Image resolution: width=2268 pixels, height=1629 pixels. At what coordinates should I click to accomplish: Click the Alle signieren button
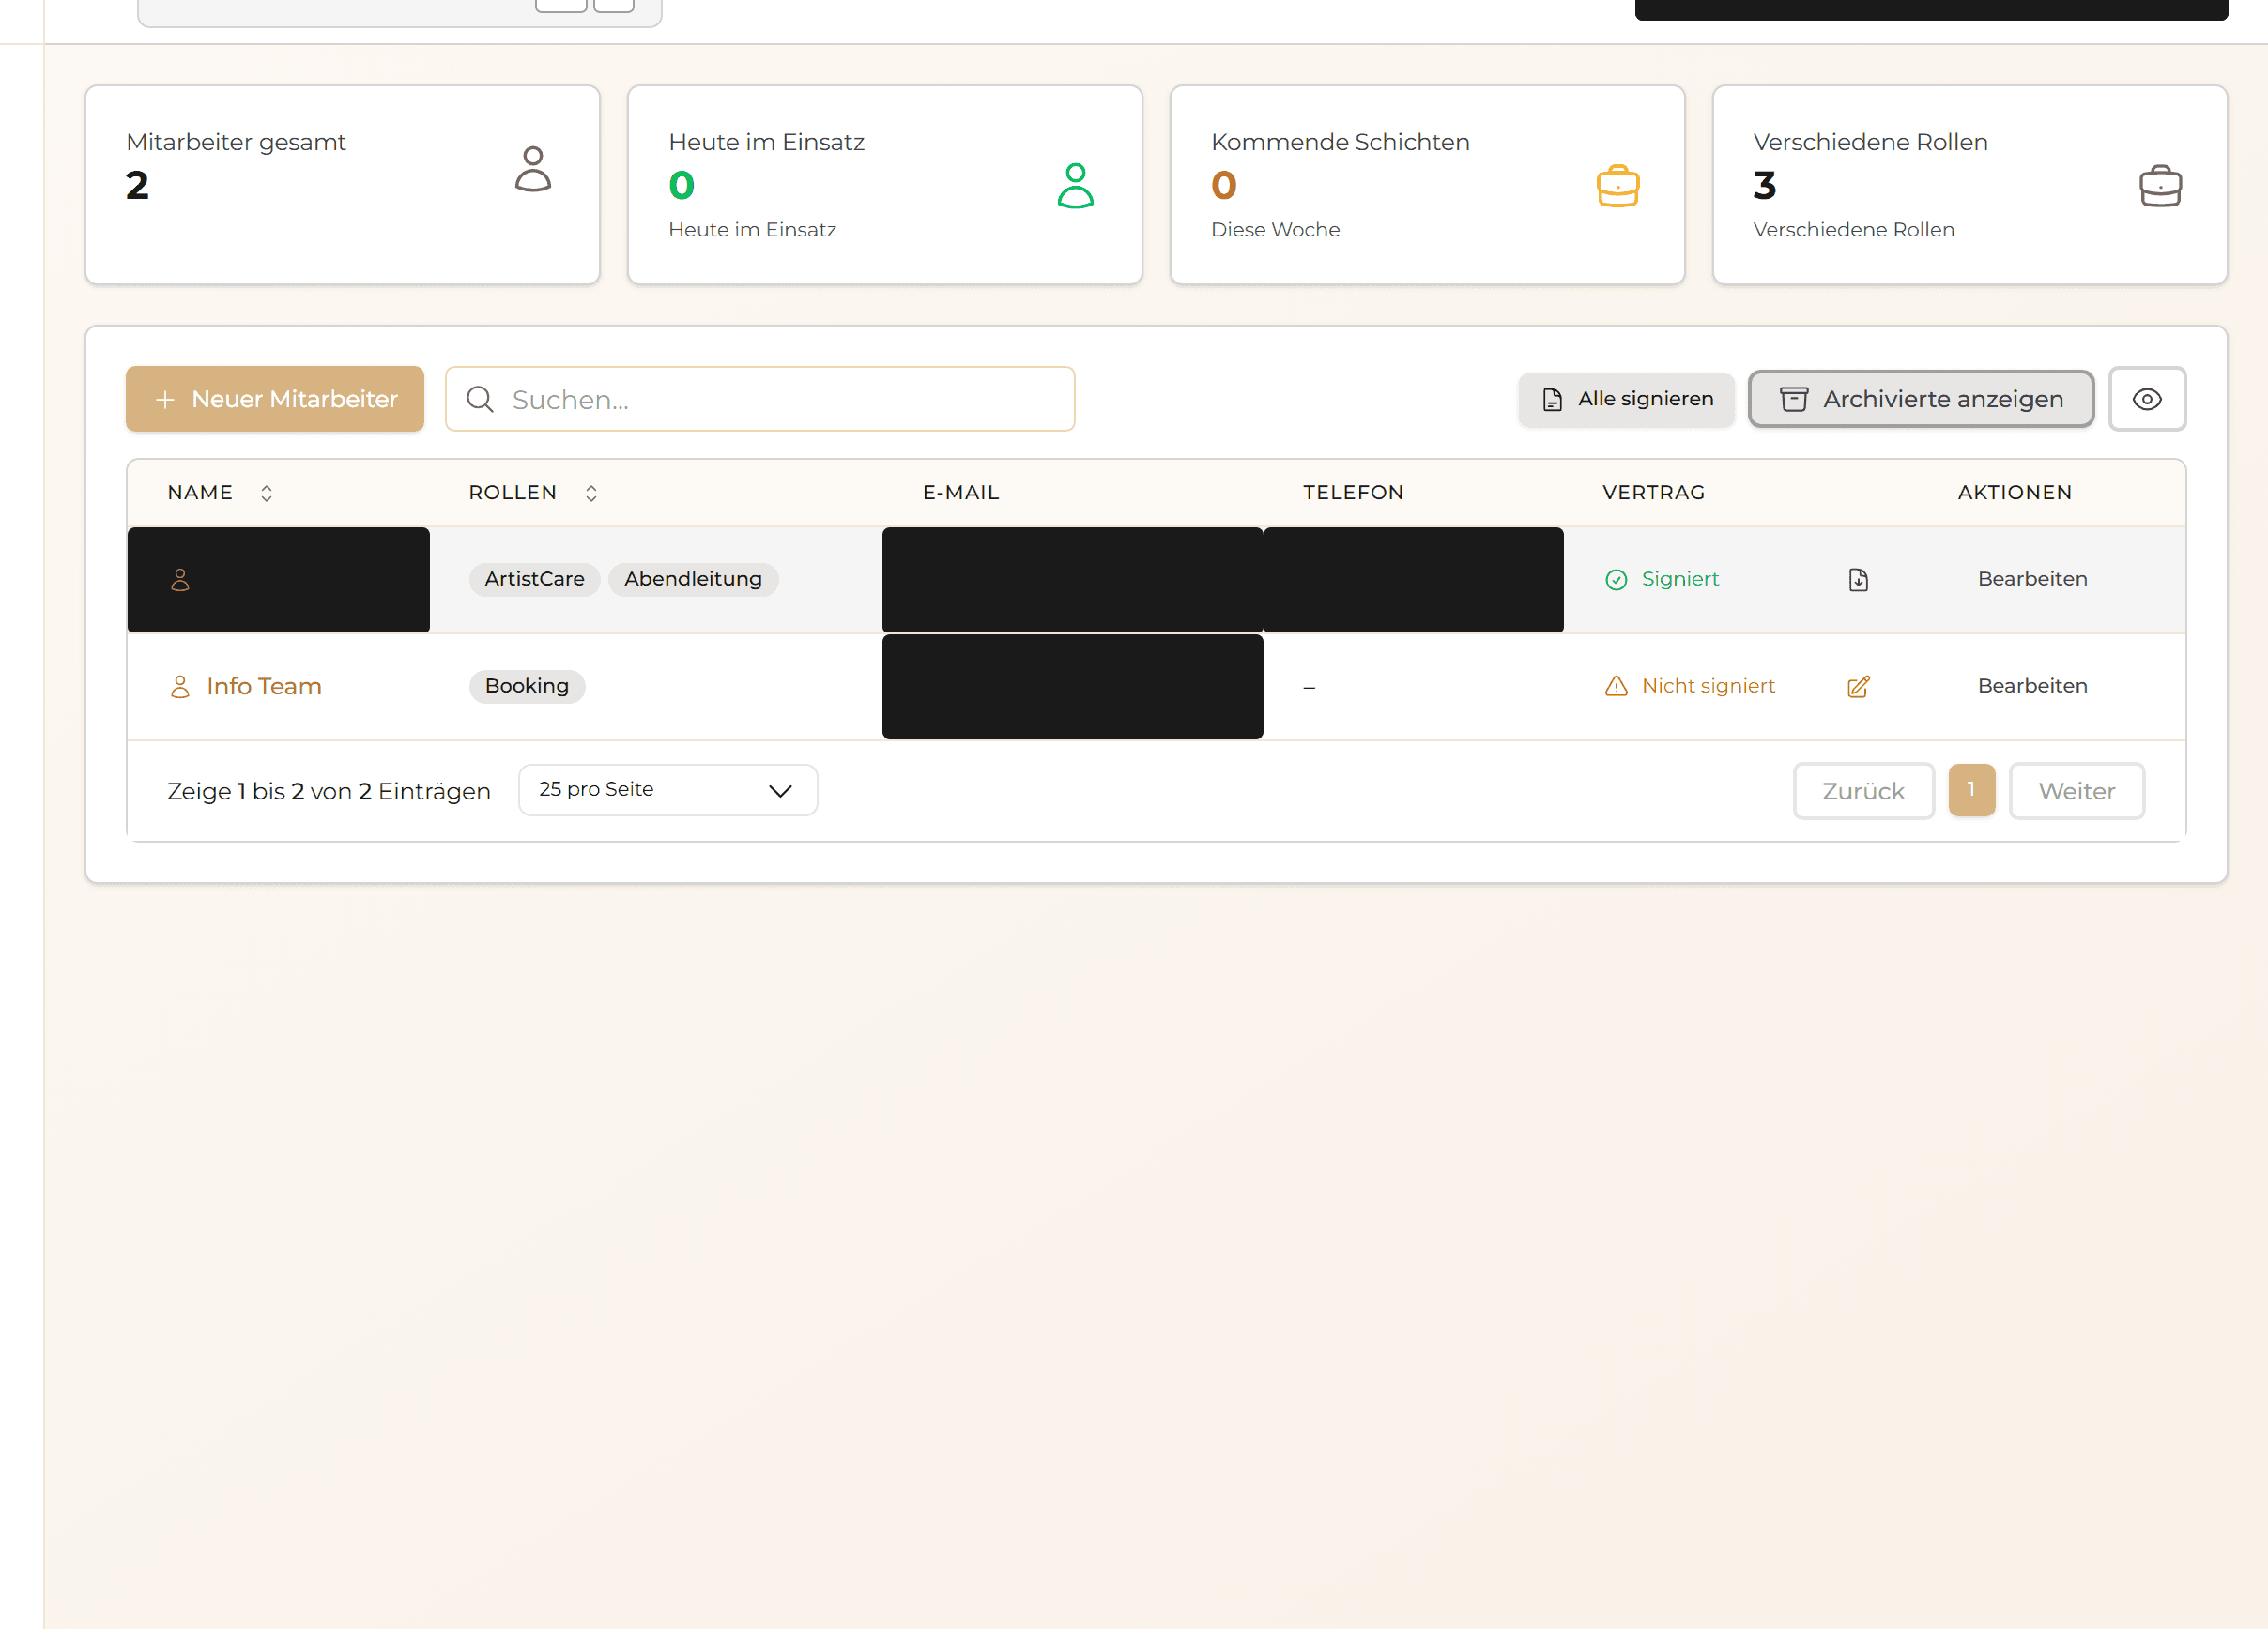(x=1626, y=400)
